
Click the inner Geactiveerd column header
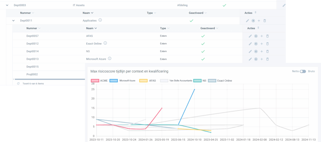[207, 28]
